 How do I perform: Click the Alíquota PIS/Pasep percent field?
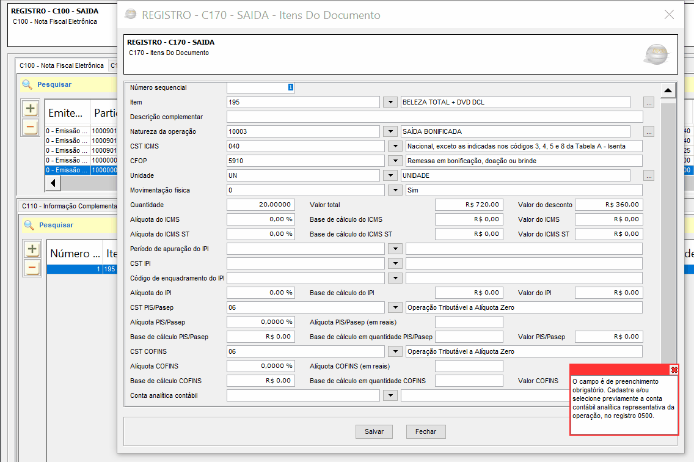tap(261, 322)
